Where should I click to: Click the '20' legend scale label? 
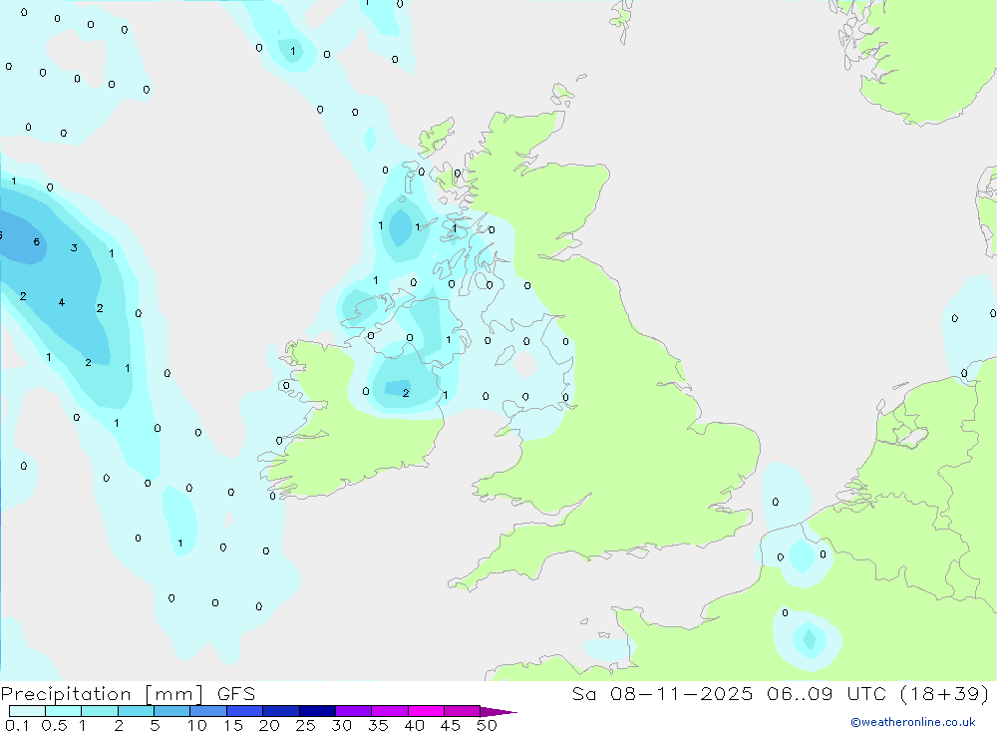pyautogui.click(x=269, y=725)
